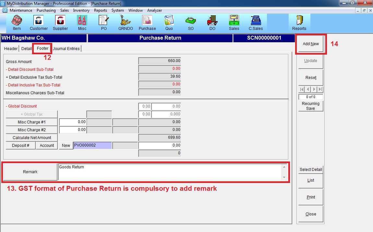Switch to the Journal Entries tab
The height and width of the screenshot is (232, 373).
click(66, 49)
